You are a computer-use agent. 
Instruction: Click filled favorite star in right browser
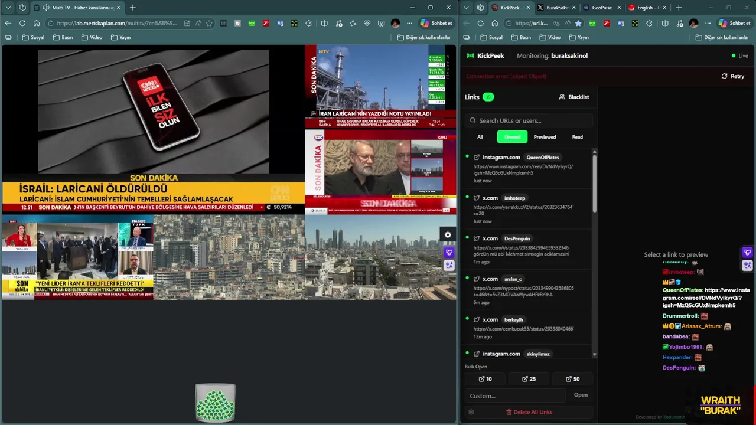[578, 23]
